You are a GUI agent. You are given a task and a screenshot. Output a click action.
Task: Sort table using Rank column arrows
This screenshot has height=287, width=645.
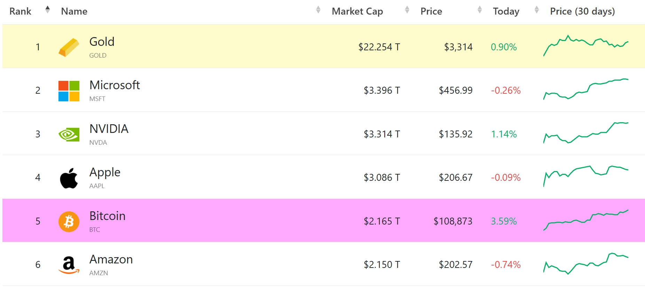tap(48, 10)
